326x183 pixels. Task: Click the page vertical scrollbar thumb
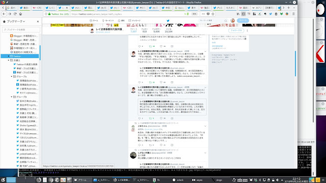295,63
